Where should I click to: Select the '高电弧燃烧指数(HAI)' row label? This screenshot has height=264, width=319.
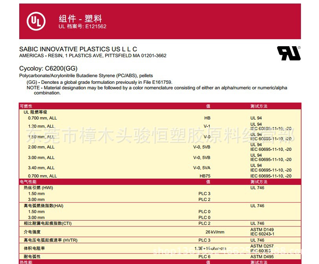(44, 206)
